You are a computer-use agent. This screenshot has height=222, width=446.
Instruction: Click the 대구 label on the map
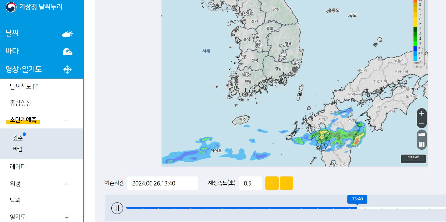[282, 56]
